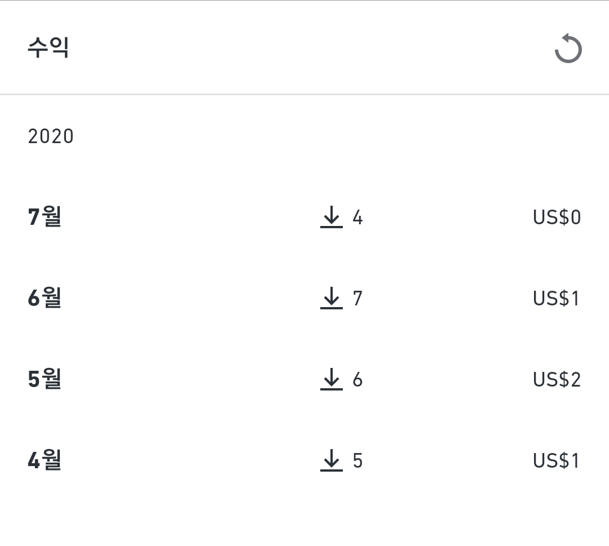
Task: Select the US$1 amount for June
Action: tap(556, 299)
